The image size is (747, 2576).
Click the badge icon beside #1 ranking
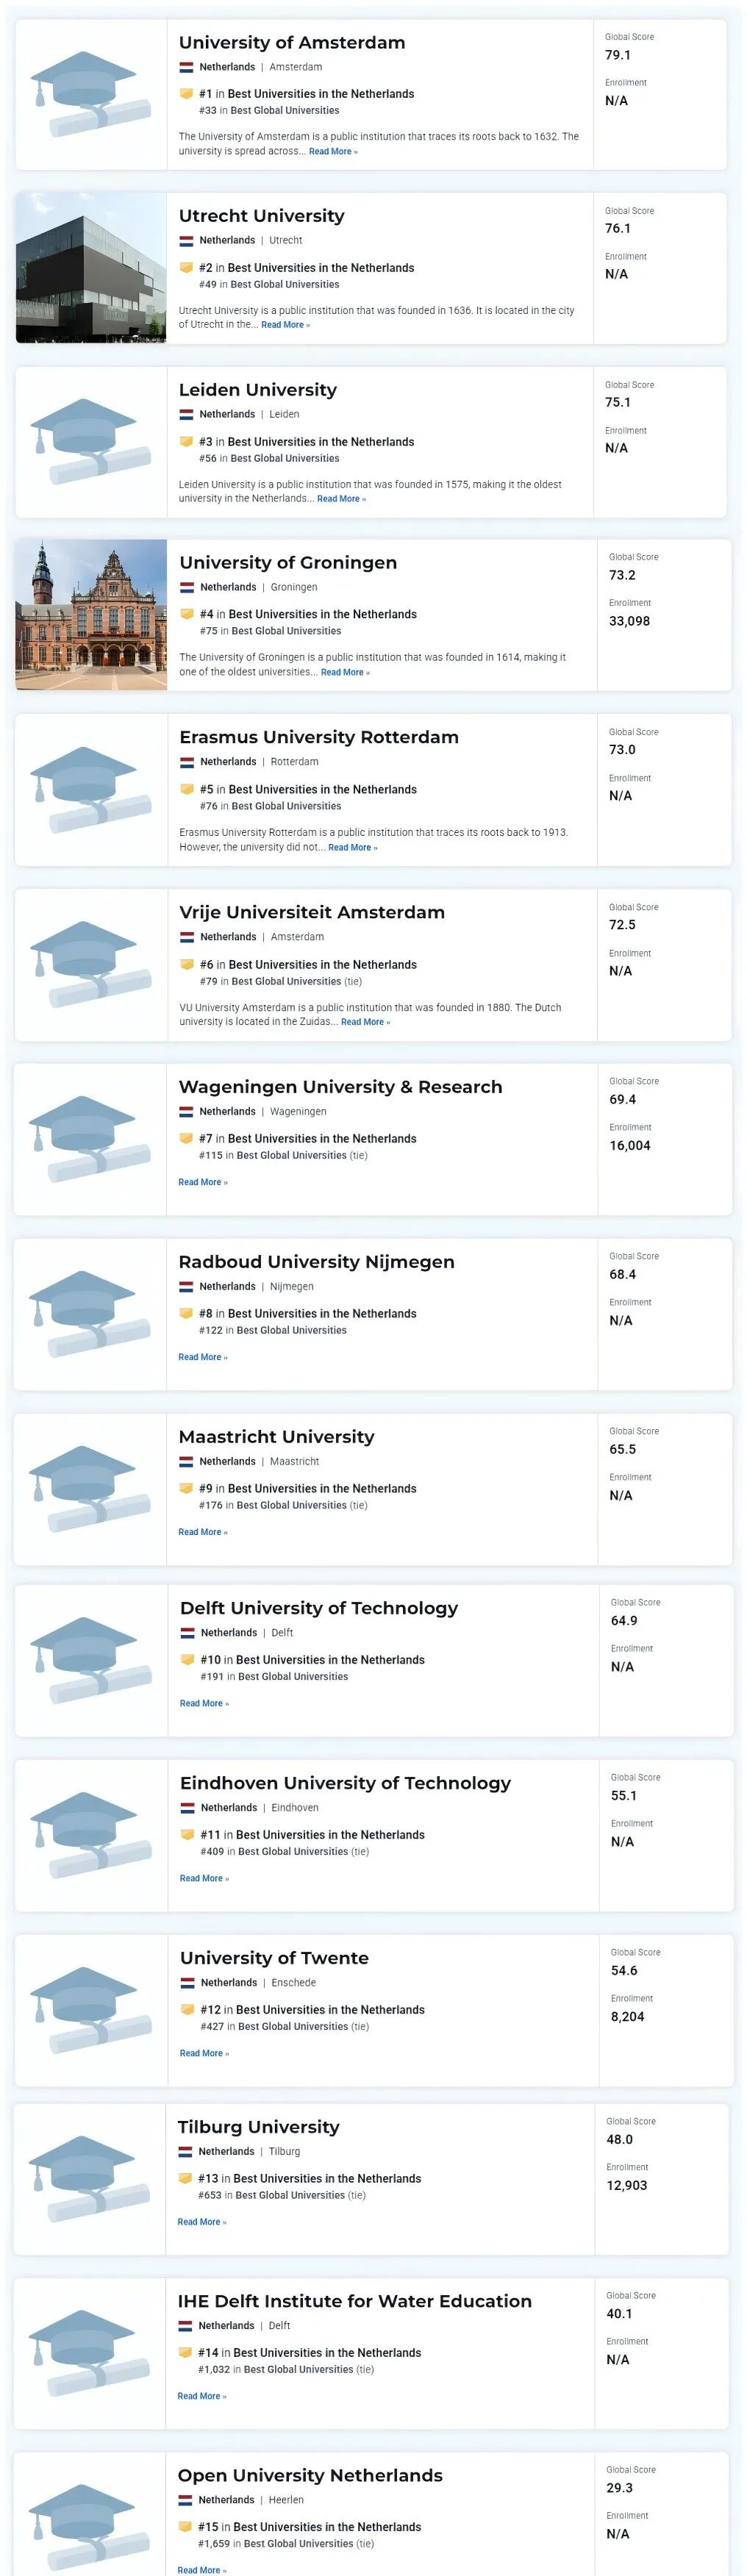point(186,94)
